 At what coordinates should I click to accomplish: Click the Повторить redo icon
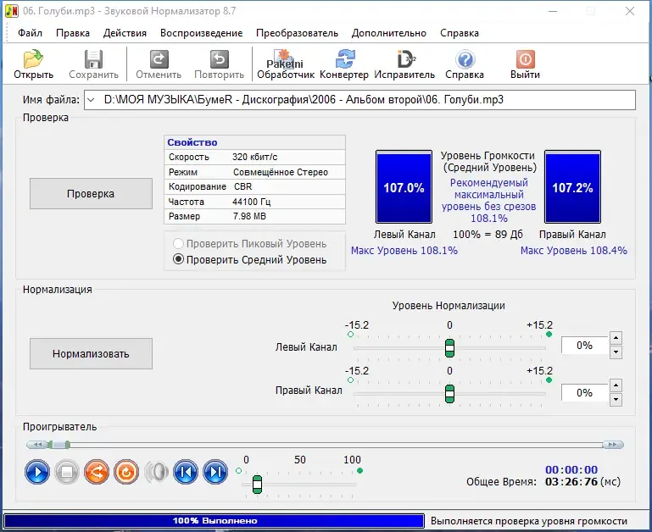pyautogui.click(x=219, y=59)
